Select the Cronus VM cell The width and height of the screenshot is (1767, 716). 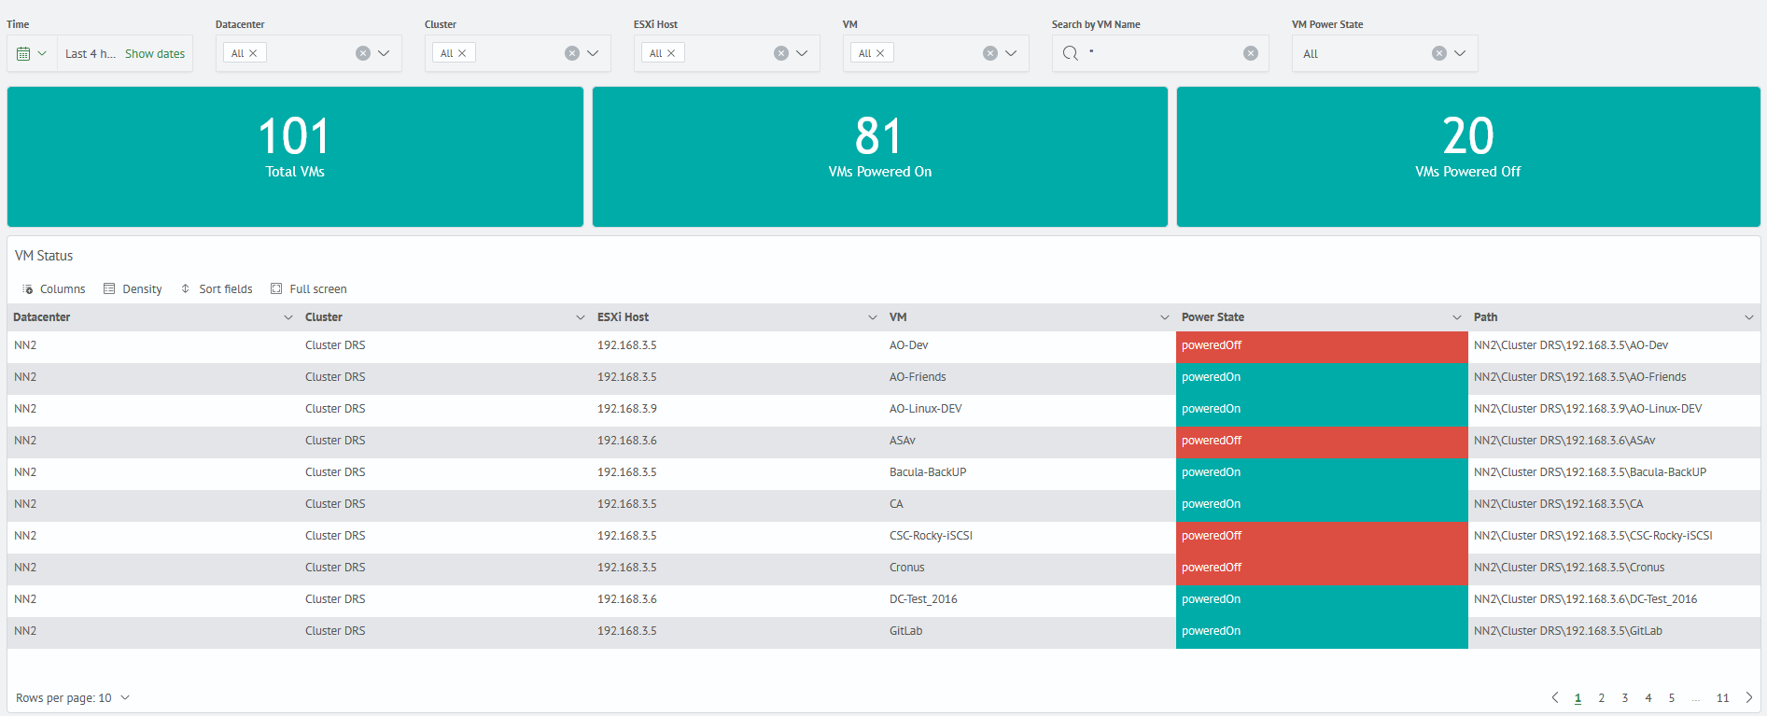point(1030,568)
